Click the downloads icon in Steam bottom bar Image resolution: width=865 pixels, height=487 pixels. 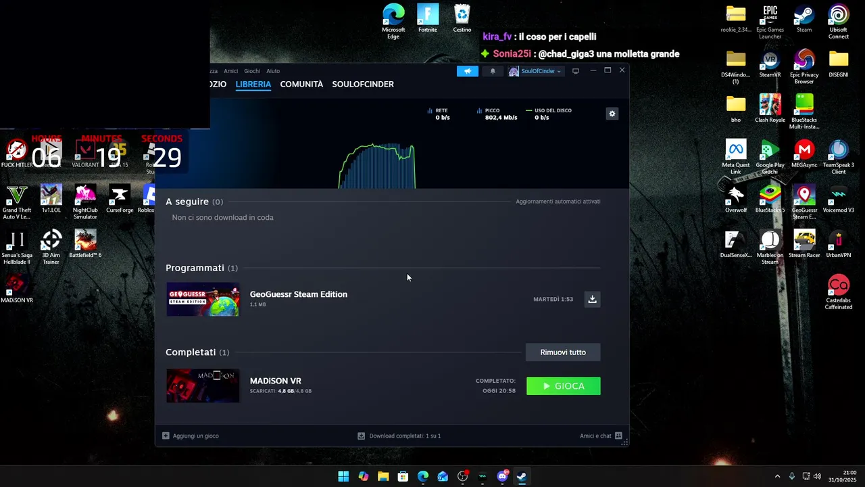(x=361, y=436)
